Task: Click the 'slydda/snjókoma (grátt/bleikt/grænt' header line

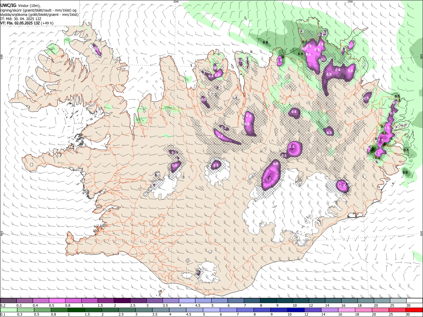Action: pyautogui.click(x=39, y=15)
